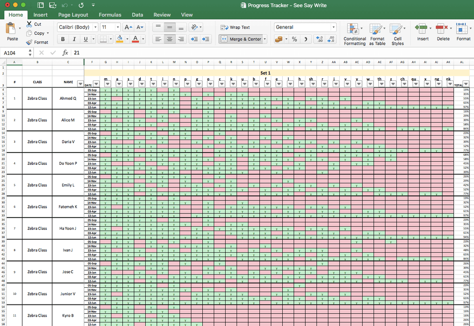Switch to the Page Layout tab
Screen dimensions: 474x326
pos(73,14)
